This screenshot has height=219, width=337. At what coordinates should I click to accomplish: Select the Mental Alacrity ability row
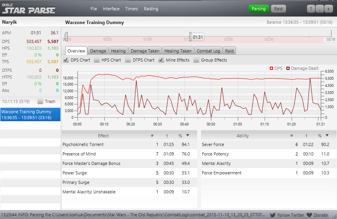(x=269, y=163)
